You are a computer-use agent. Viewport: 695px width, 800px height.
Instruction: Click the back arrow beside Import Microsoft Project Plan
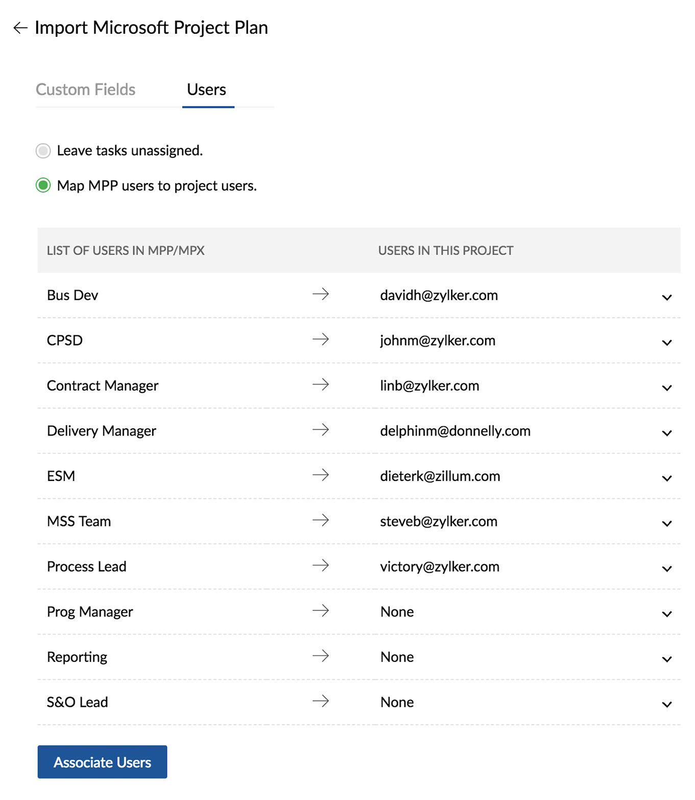[x=20, y=28]
